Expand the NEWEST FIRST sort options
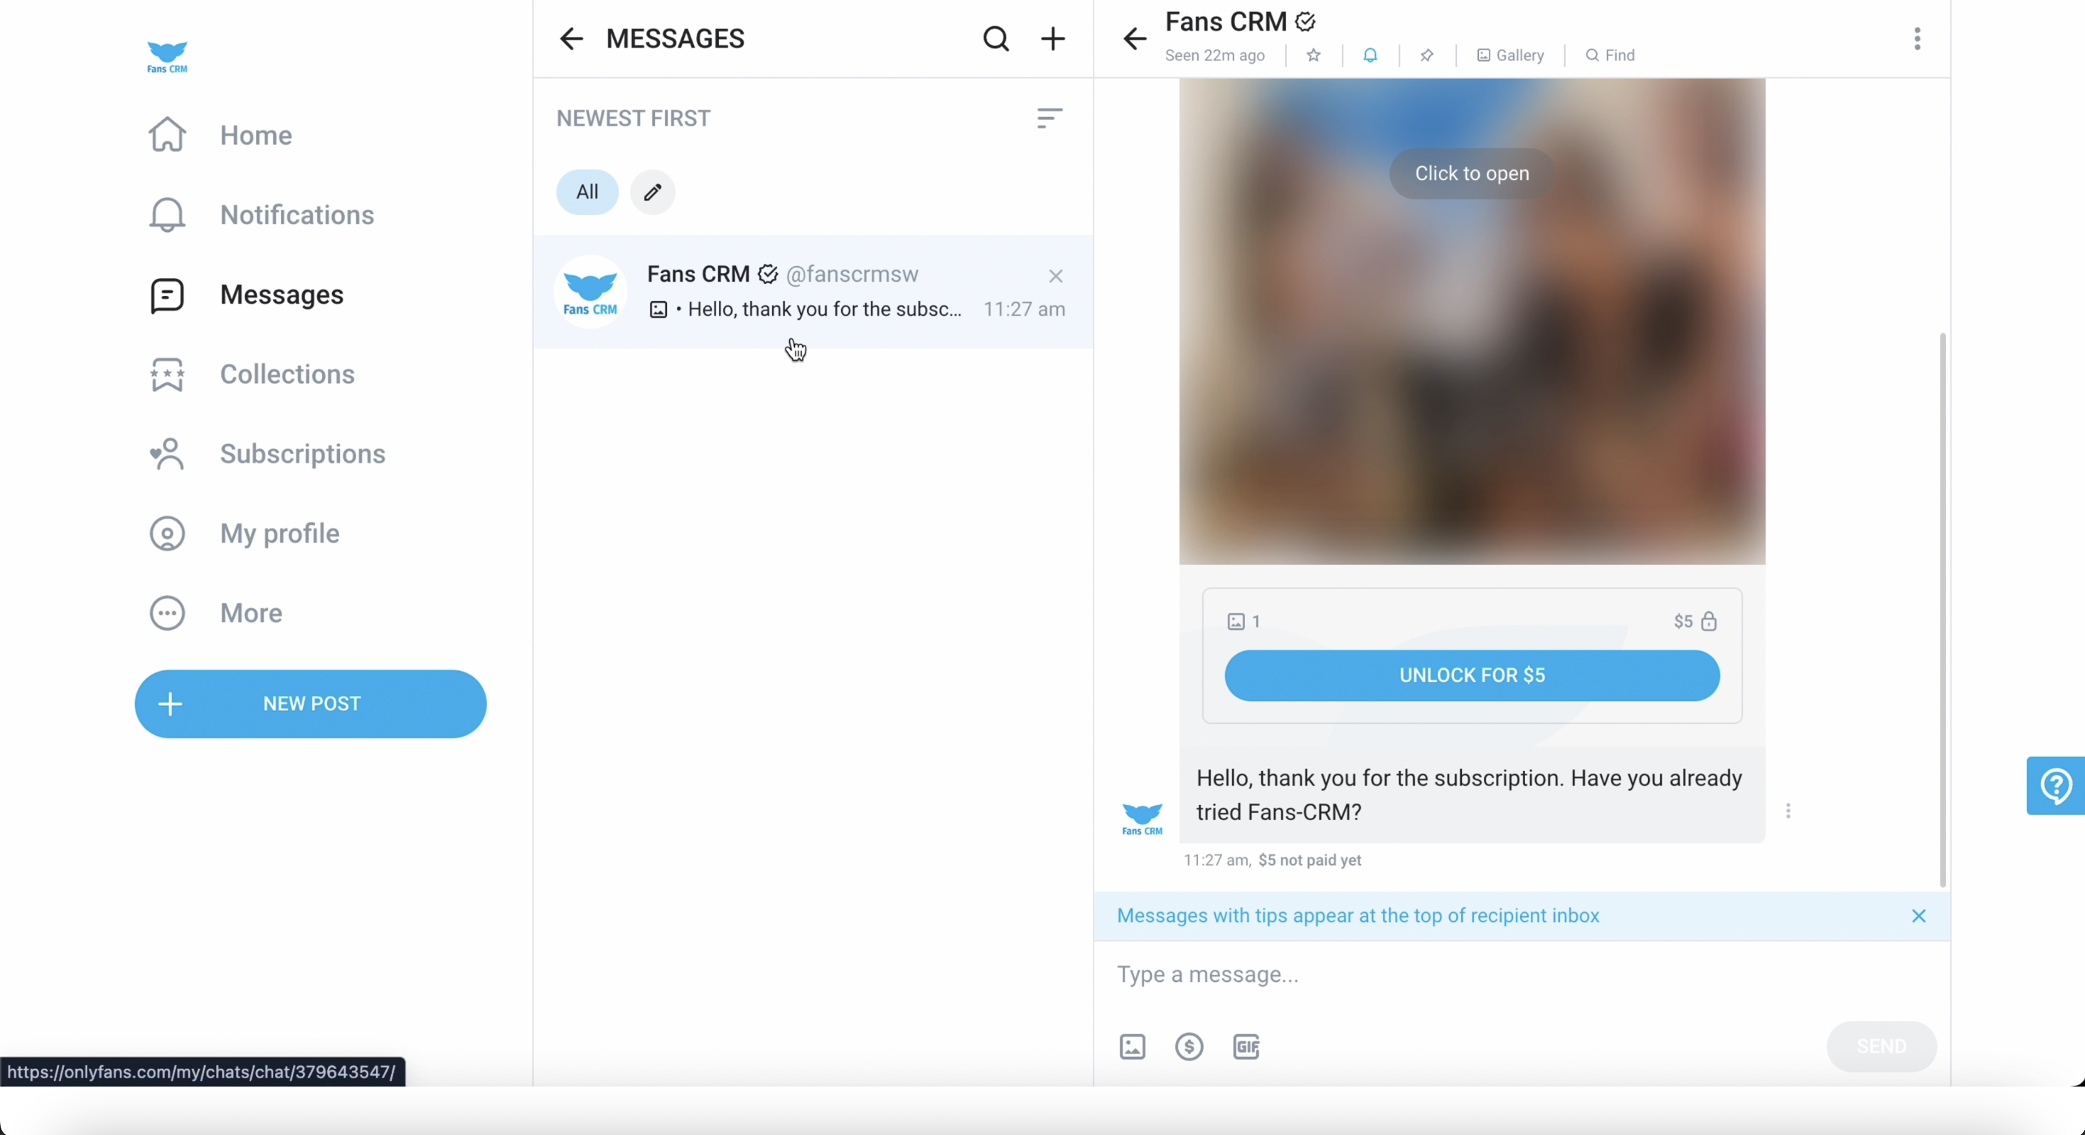2085x1135 pixels. (1049, 118)
